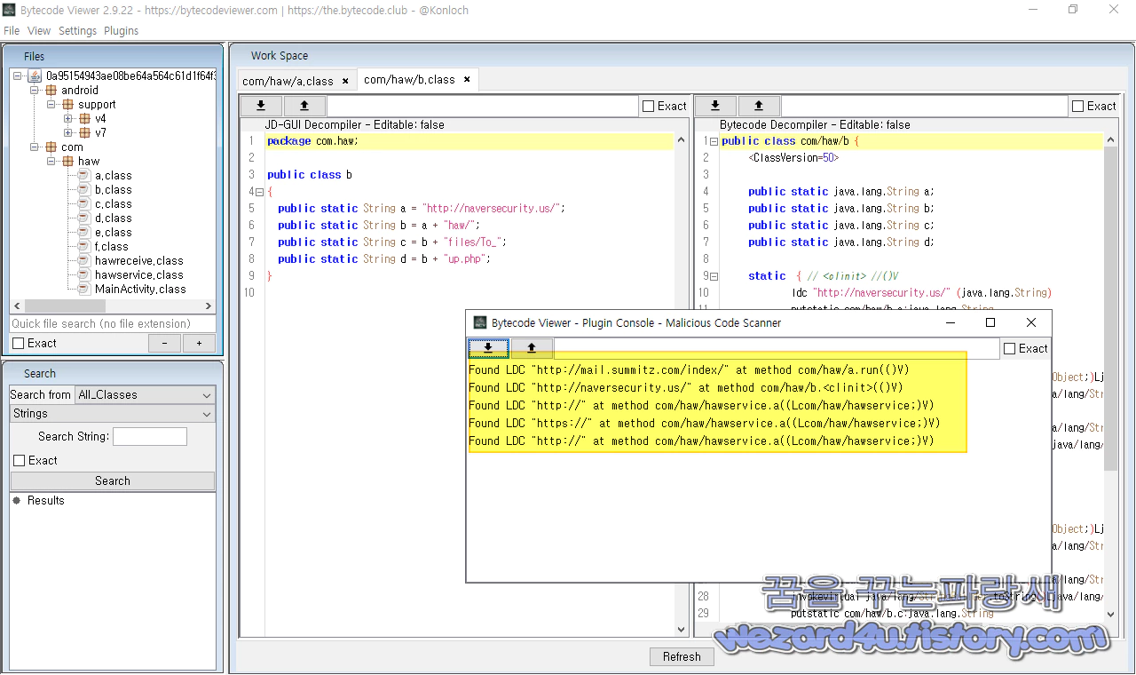This screenshot has height=675, width=1136.
Task: Click JD-GUI pane vertical scrollbar
Action: pos(682,385)
